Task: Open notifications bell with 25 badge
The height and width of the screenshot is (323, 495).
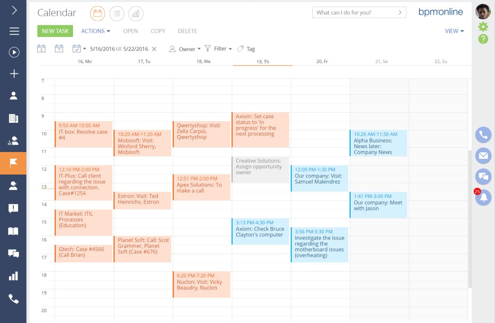Action: tap(483, 198)
